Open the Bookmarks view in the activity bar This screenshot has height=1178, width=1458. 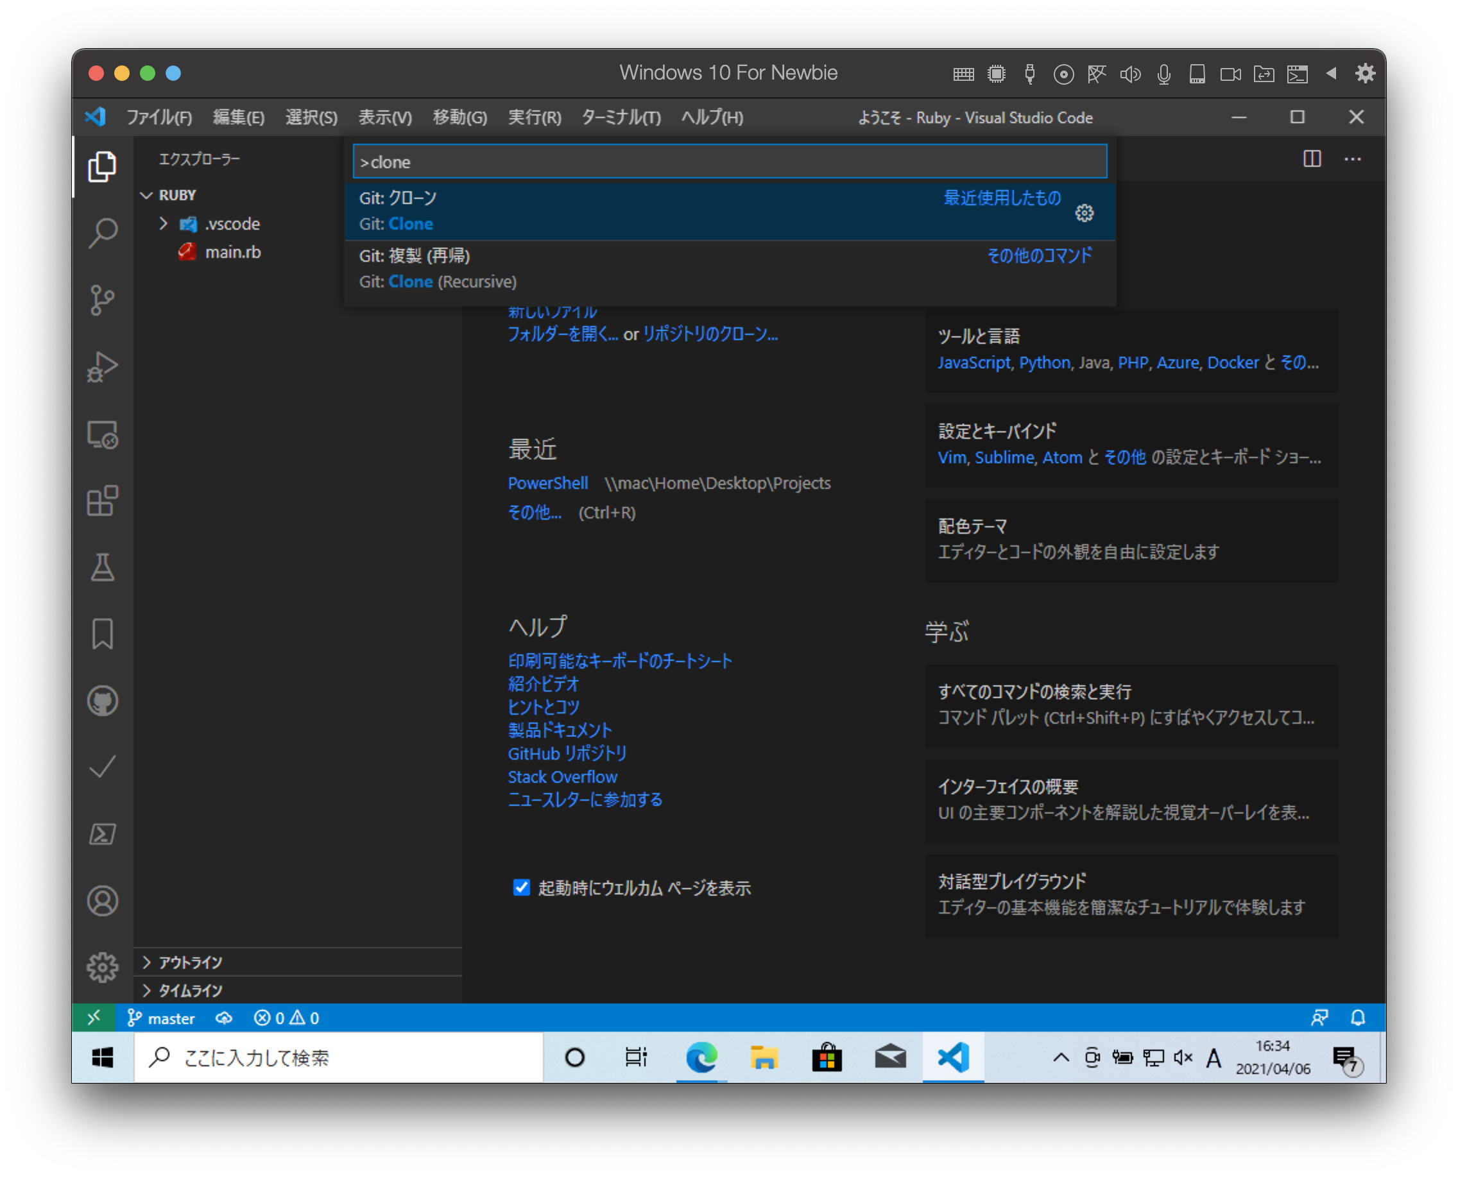point(103,635)
